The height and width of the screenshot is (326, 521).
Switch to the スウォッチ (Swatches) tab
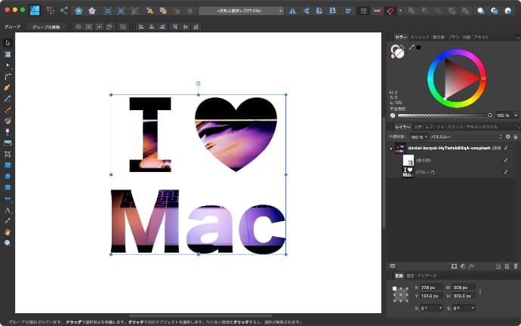419,37
